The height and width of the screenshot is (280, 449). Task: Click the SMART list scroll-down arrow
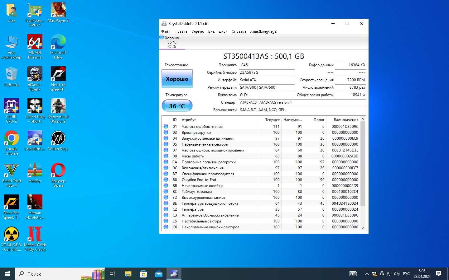363,228
